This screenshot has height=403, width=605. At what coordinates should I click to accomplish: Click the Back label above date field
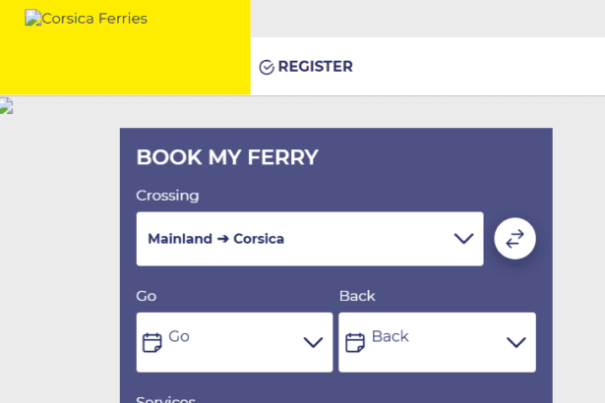(357, 296)
